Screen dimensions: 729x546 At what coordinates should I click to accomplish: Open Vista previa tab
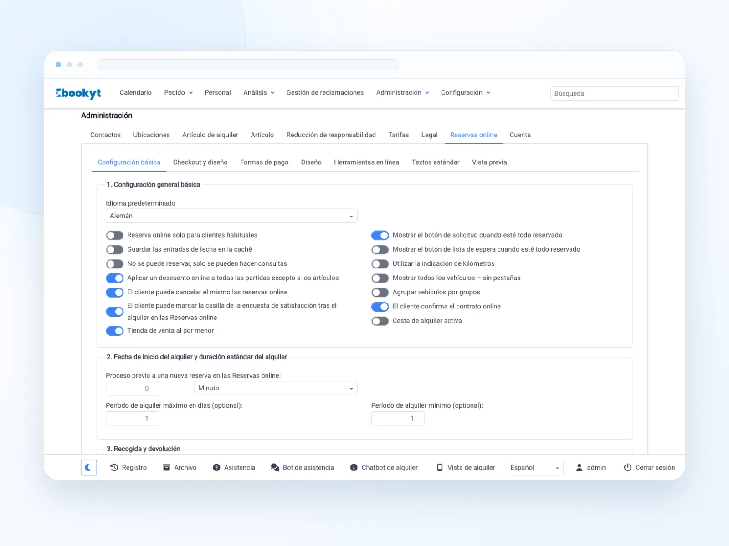click(x=489, y=162)
